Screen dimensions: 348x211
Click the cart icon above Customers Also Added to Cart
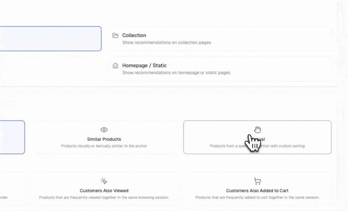click(257, 181)
